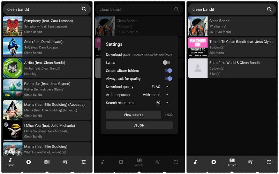The height and width of the screenshot is (174, 279).
Task: Open Tribute To Clean Bandit artist result
Action: [232, 47]
